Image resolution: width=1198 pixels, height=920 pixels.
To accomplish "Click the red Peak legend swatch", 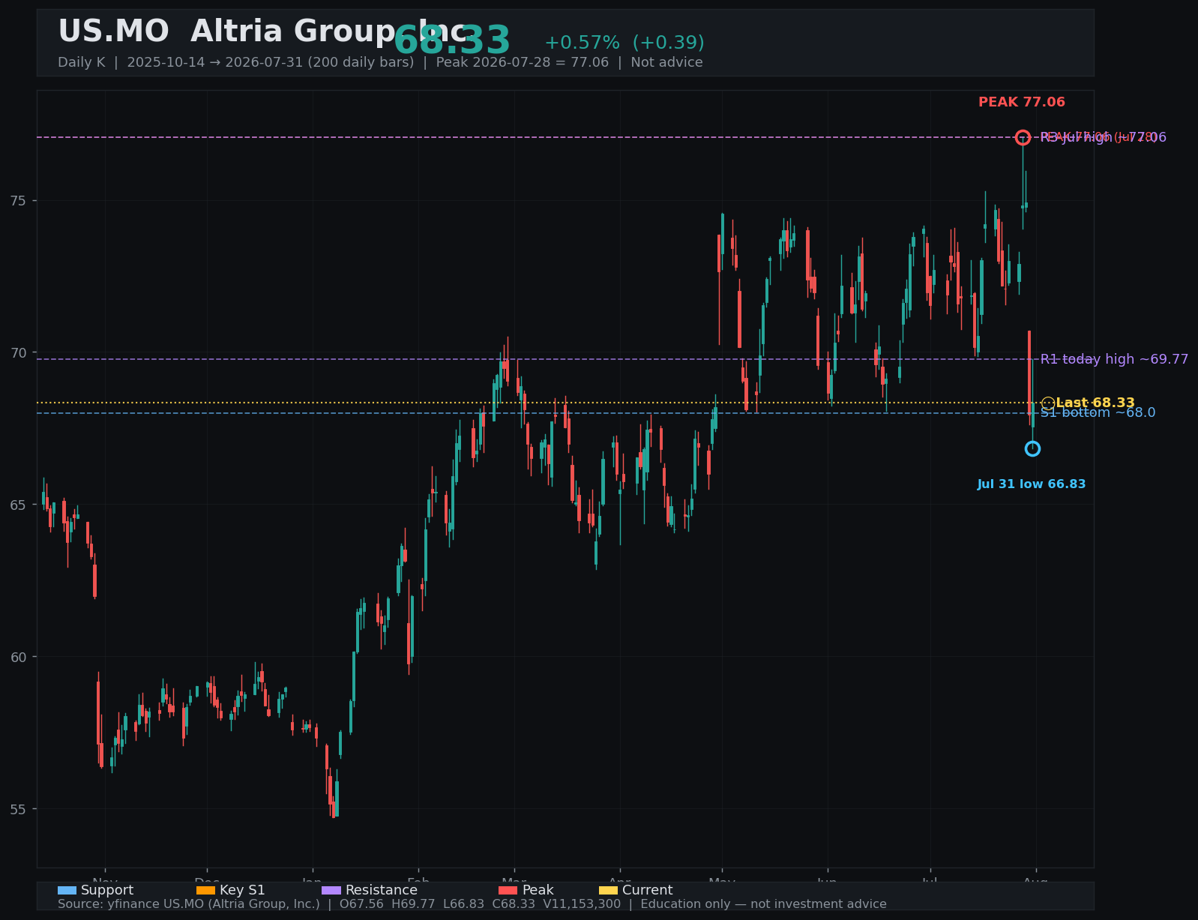I will 508,890.
